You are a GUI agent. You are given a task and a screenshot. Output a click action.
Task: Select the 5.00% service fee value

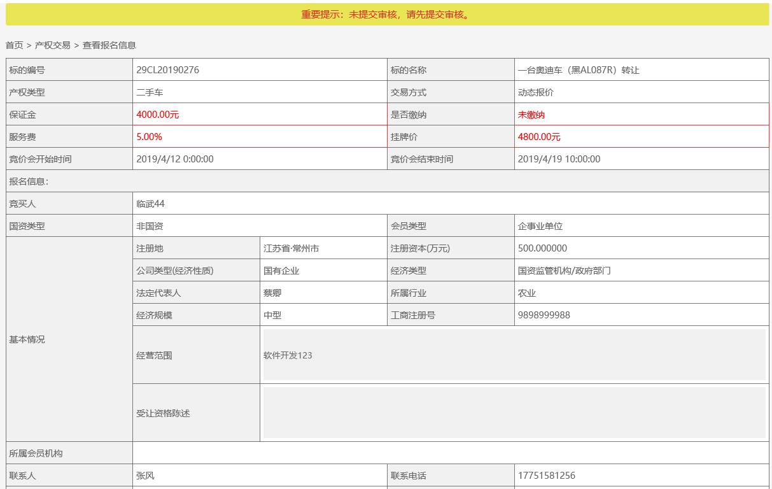150,137
